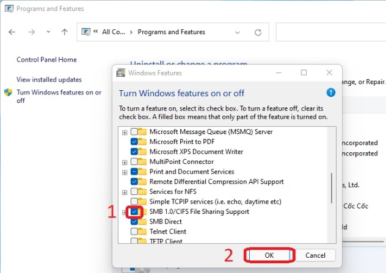Open Control Panel Home link

(x=46, y=60)
